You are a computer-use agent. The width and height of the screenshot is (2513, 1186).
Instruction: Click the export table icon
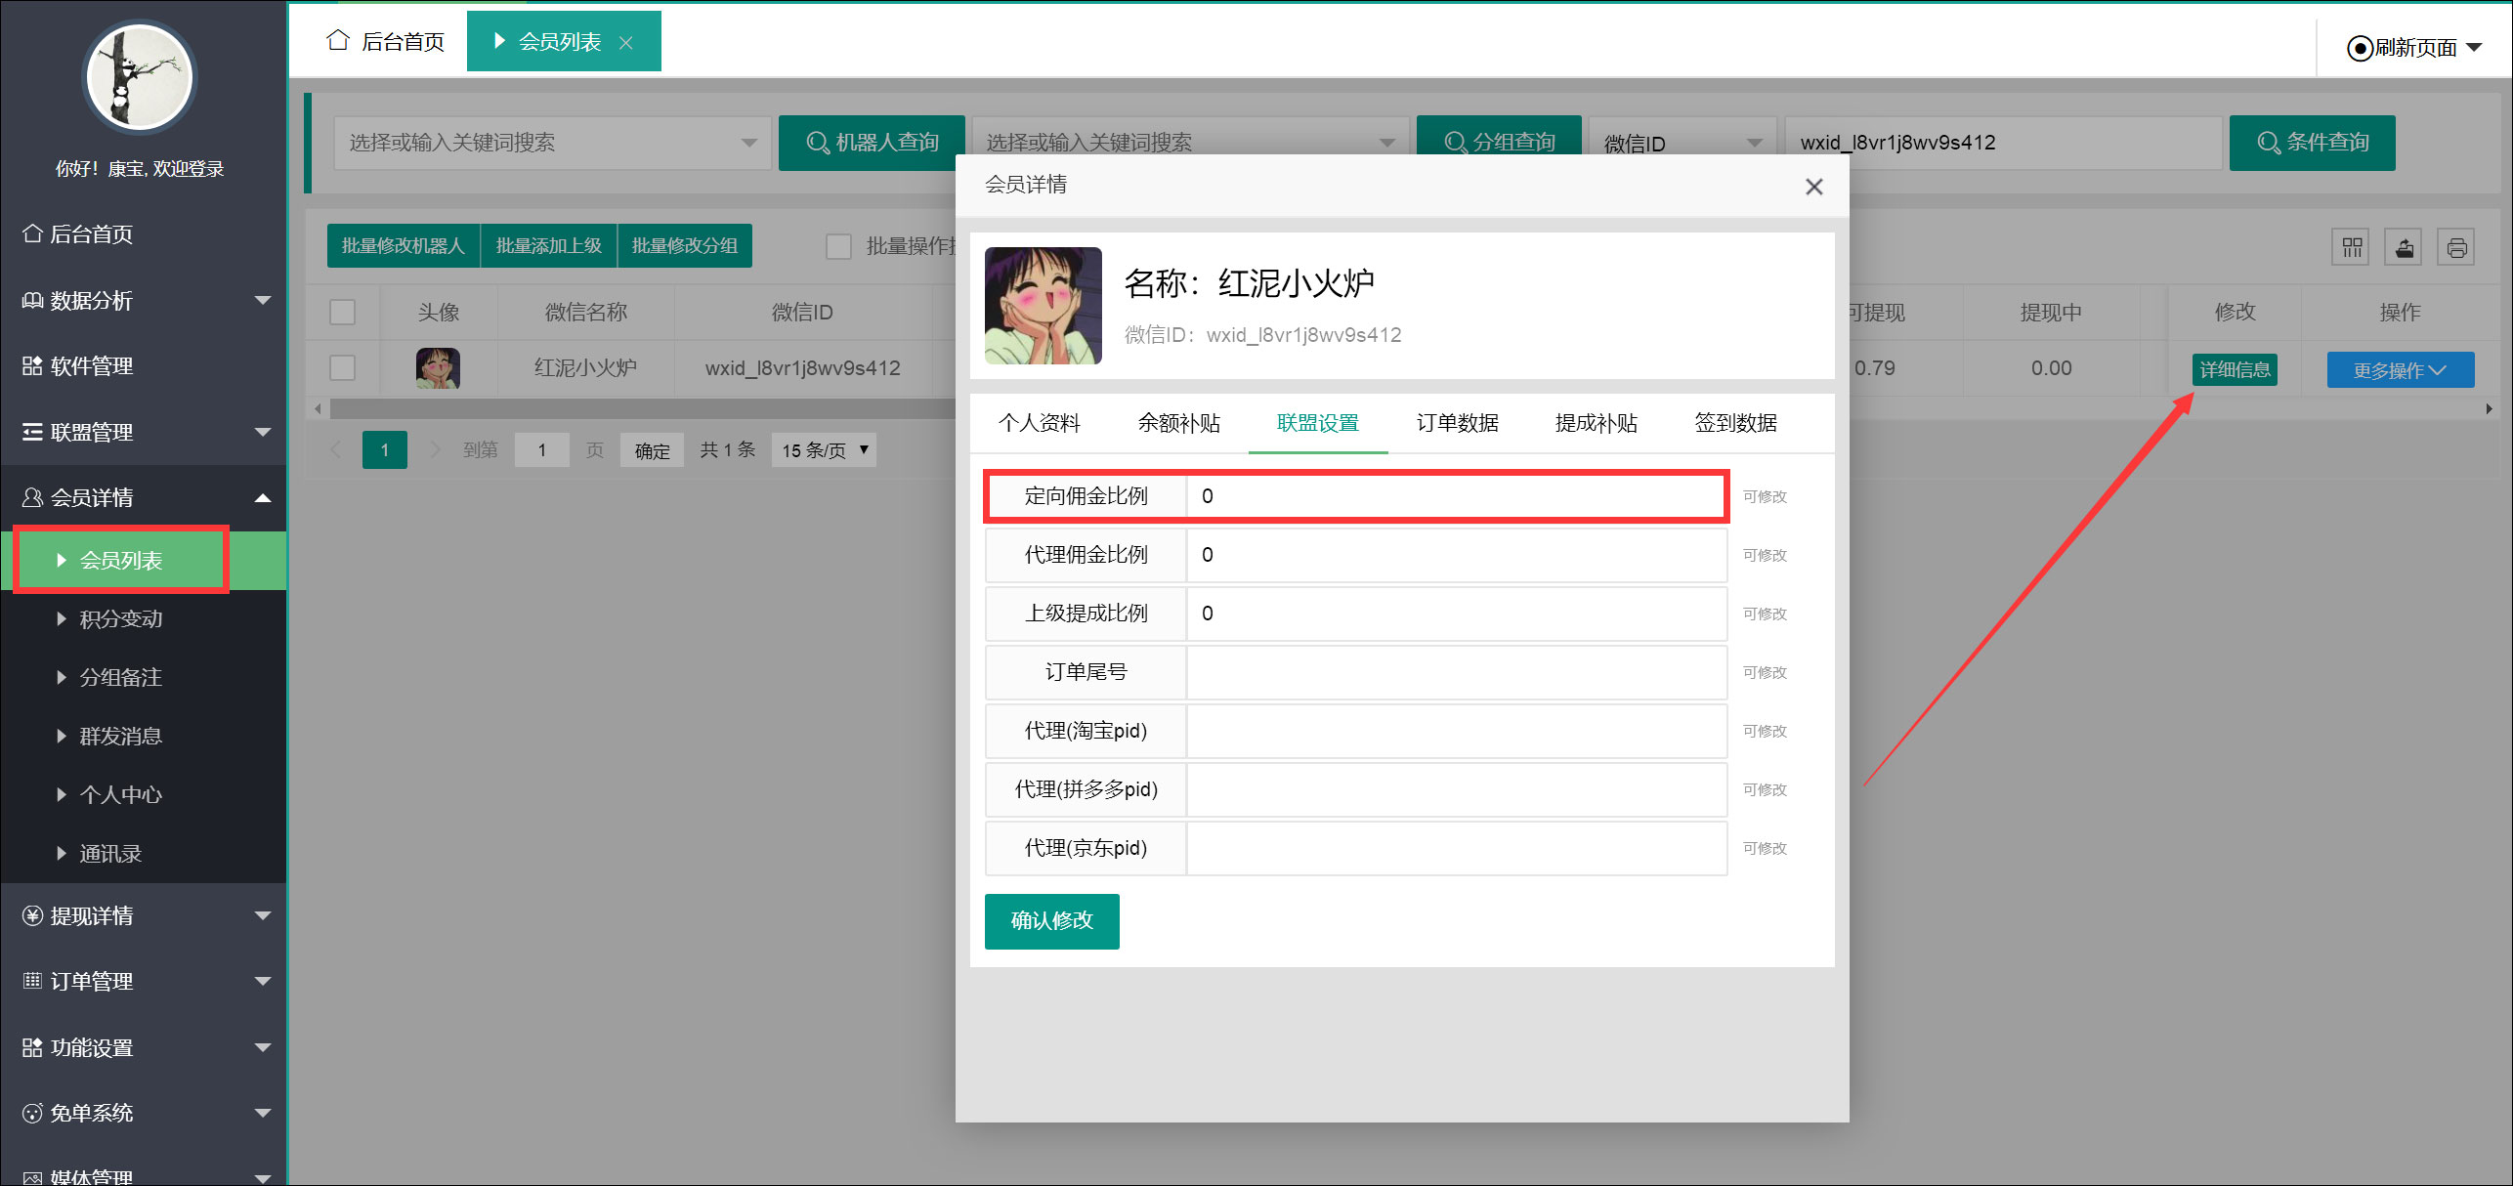[x=2404, y=247]
